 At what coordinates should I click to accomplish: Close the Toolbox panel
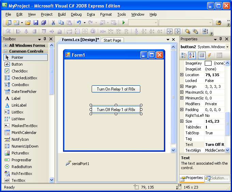tap(51, 39)
